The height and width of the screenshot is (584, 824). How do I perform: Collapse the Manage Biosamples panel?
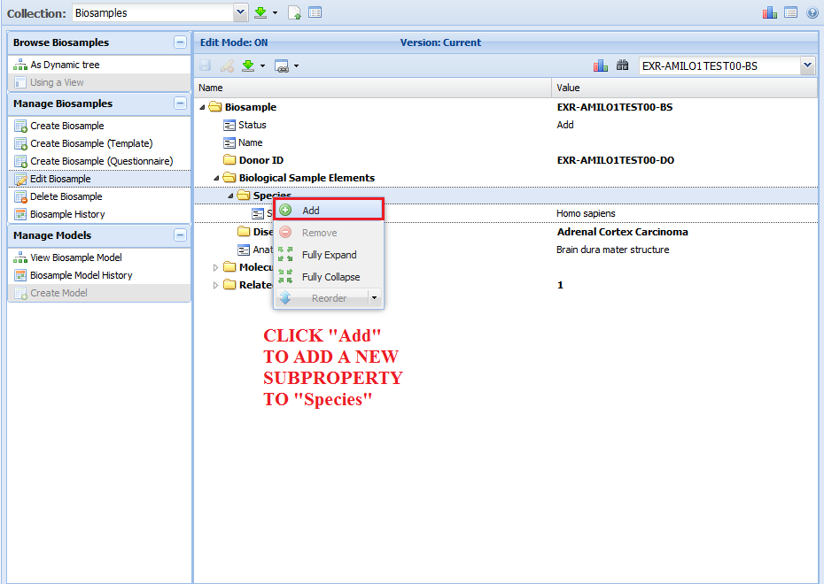point(180,104)
